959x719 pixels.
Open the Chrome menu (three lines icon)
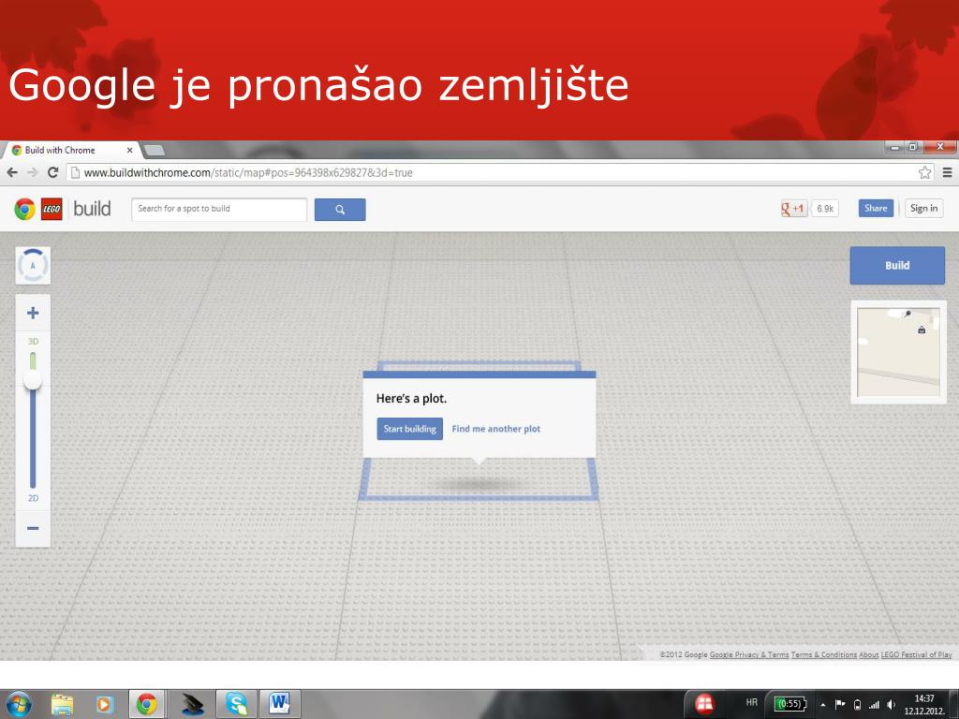947,172
